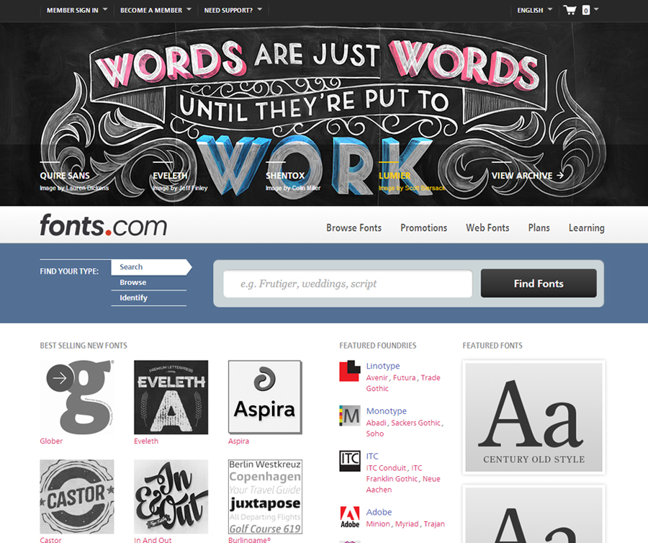The image size is (648, 543).
Task: Click the Adobe foundry logo
Action: click(350, 517)
